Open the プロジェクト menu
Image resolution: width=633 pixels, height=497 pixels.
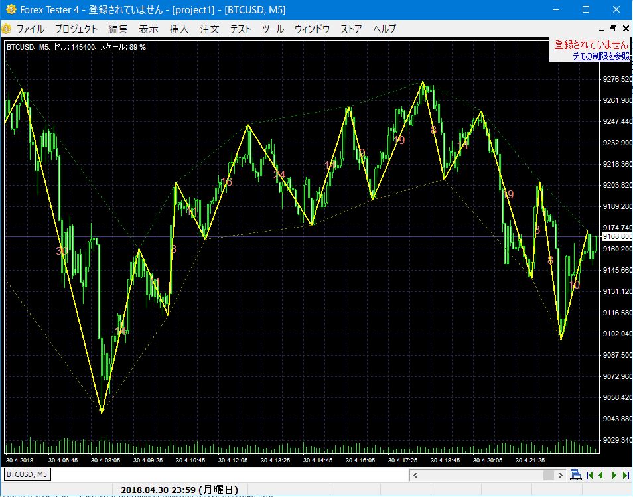coord(76,29)
